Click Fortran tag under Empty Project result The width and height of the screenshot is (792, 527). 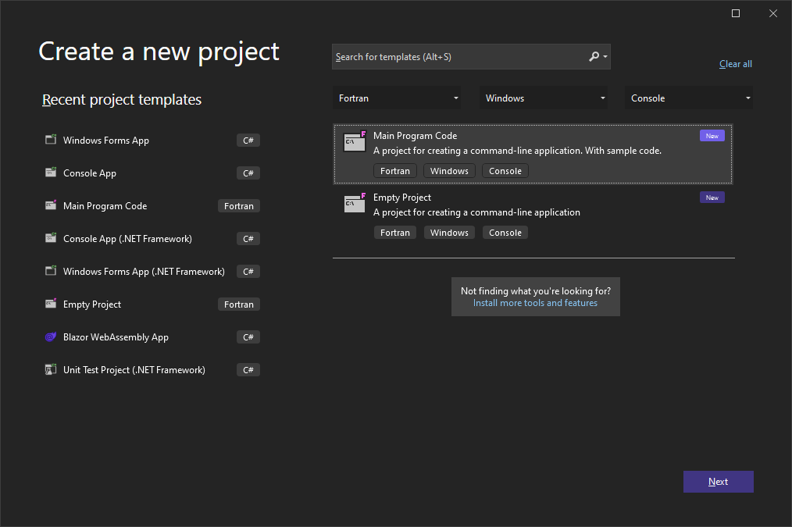(x=395, y=232)
